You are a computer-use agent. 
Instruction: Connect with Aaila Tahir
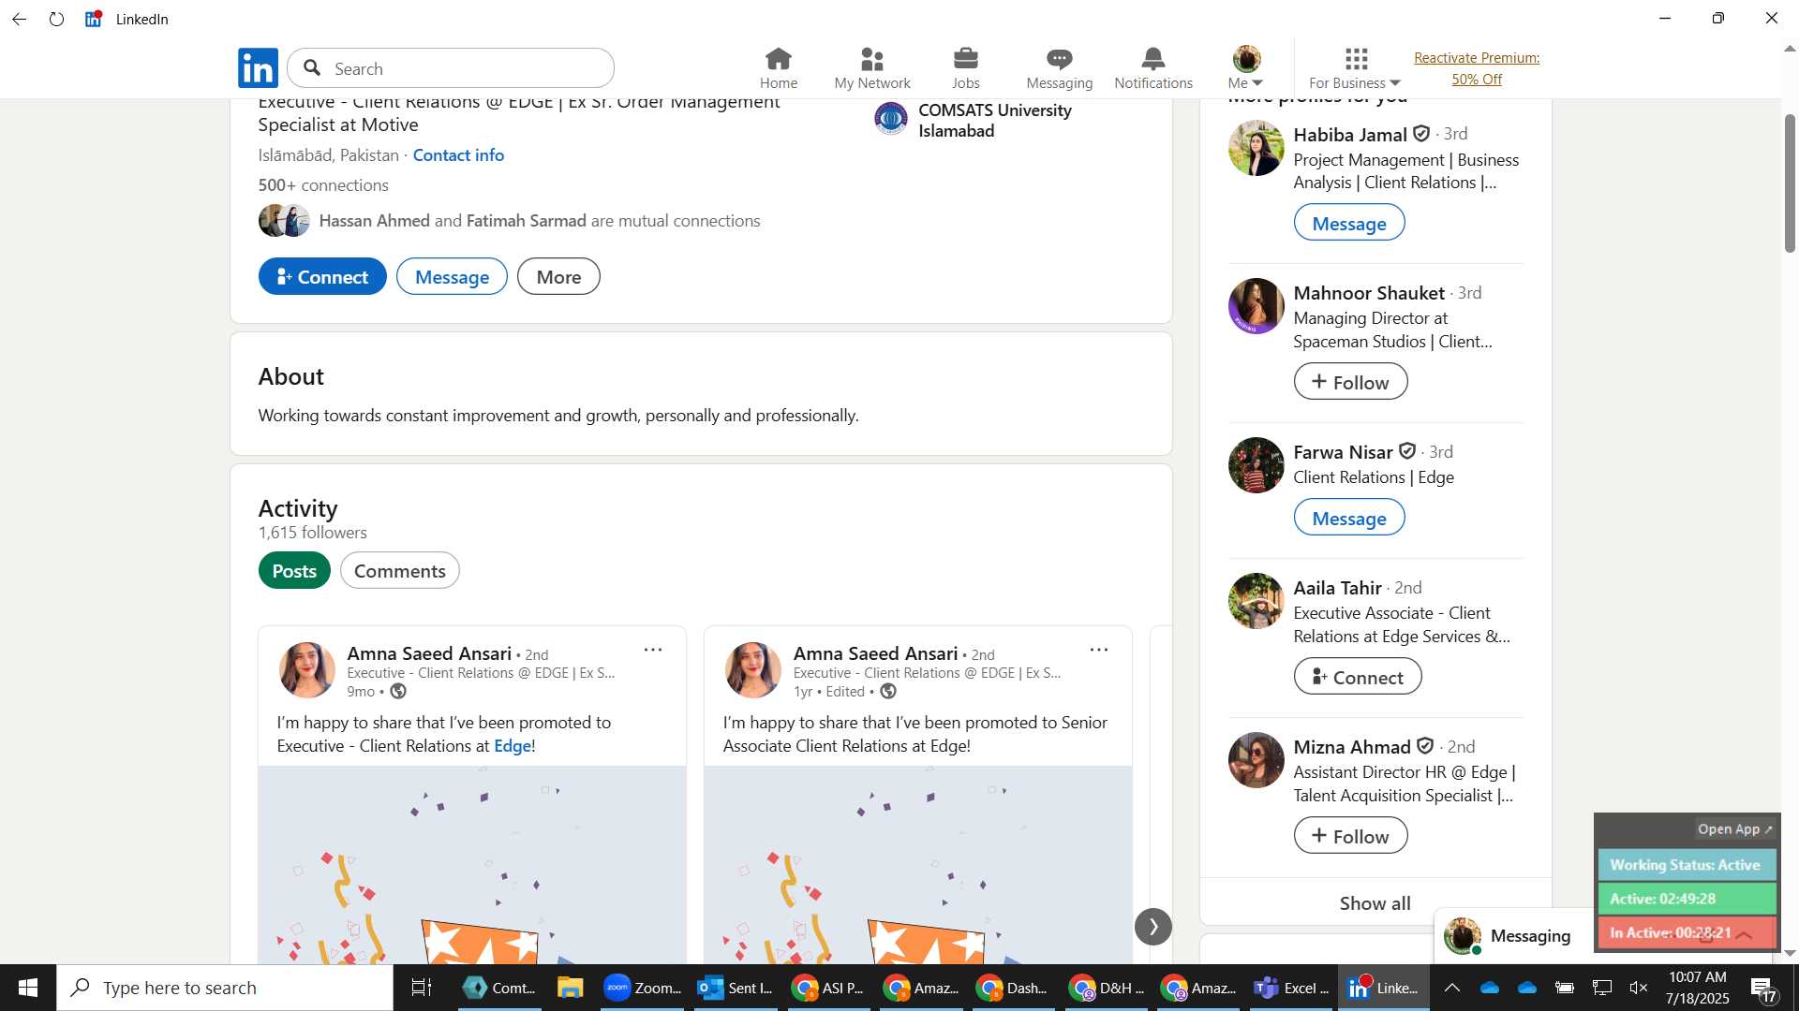1358,677
